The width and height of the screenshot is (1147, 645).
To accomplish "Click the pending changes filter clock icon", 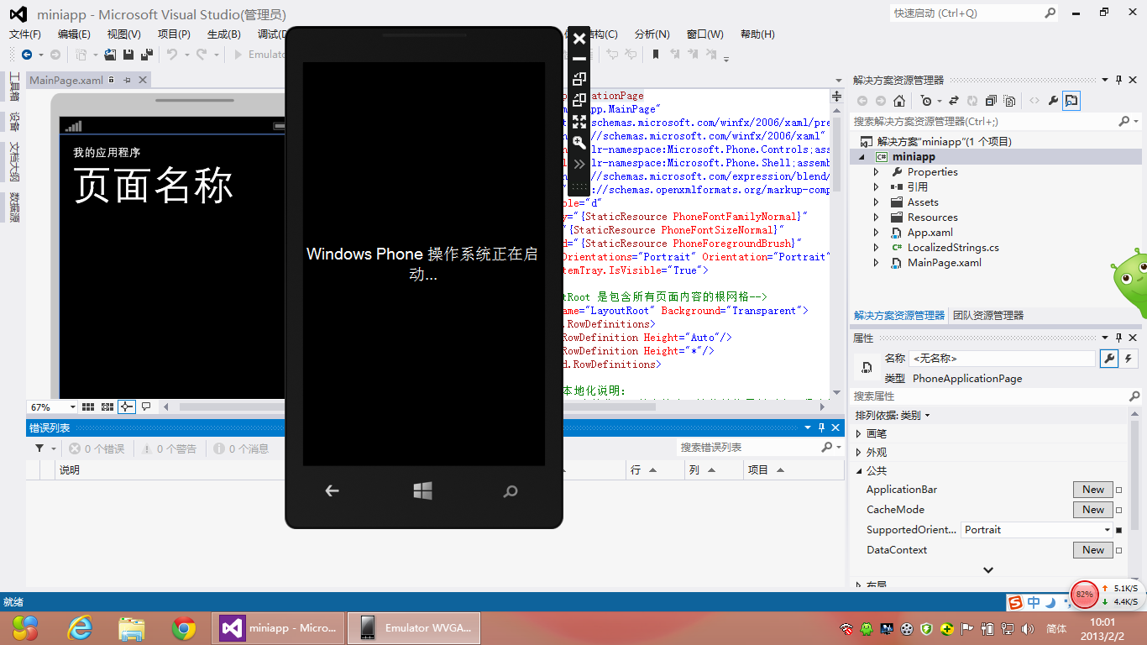I will point(925,101).
